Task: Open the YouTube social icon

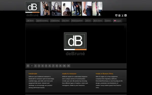Action: [116, 15]
